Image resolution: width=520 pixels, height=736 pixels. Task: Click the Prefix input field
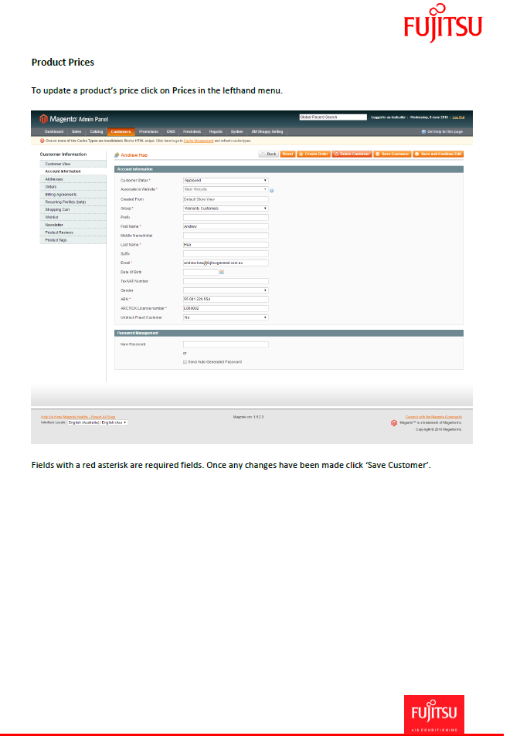[x=226, y=217]
